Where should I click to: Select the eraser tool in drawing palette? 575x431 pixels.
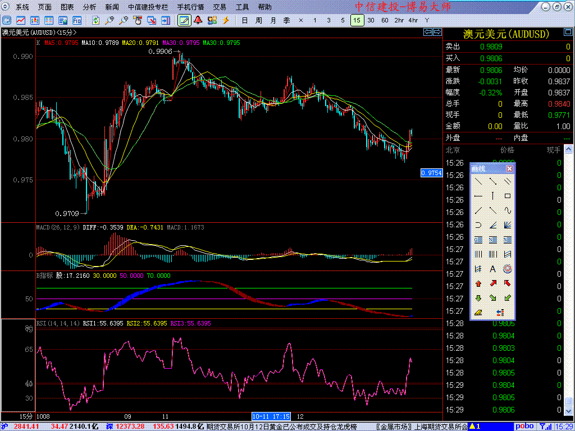(x=478, y=313)
